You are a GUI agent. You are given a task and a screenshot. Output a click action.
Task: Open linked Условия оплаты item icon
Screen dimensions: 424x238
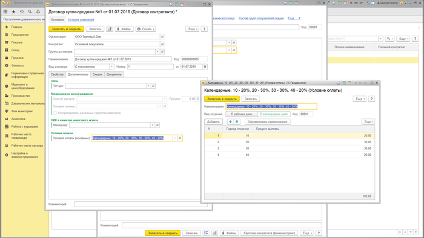coord(180,138)
